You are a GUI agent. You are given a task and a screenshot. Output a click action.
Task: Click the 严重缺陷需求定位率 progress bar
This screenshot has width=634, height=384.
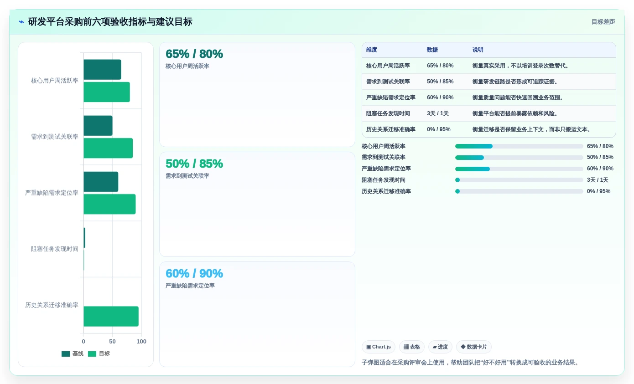[519, 169]
